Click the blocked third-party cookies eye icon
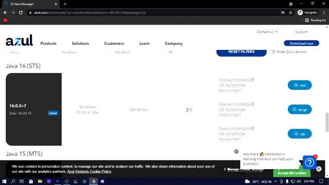The image size is (329, 185). coord(283,12)
